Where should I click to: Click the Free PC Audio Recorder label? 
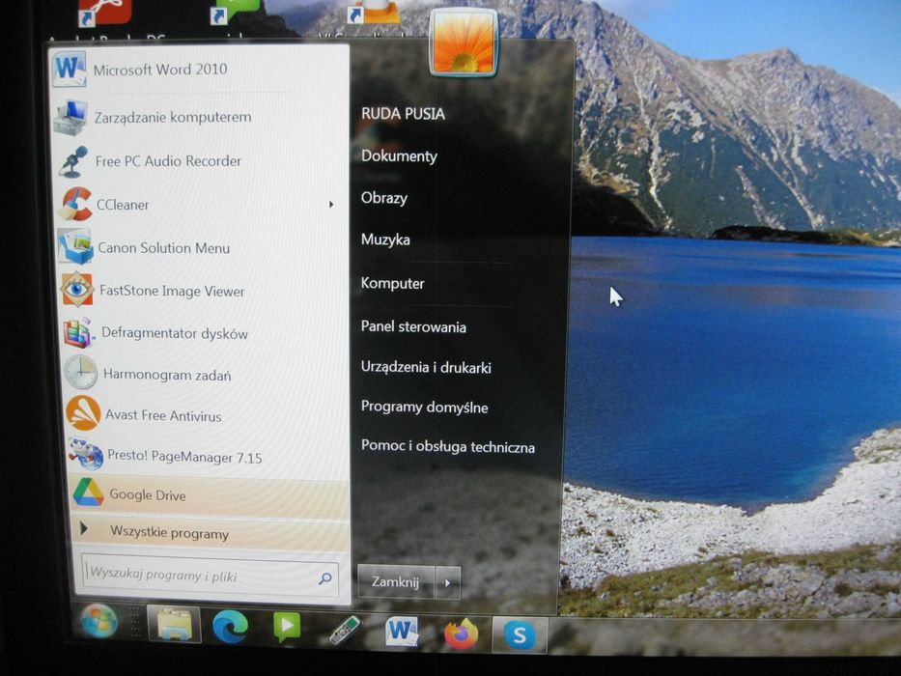pos(168,161)
